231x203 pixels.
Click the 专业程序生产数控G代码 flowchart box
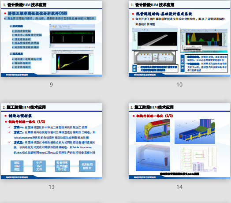[62, 166]
